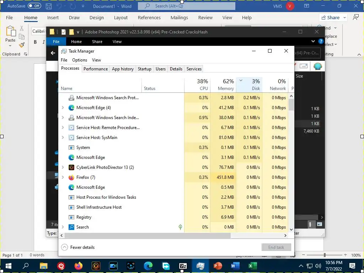The width and height of the screenshot is (364, 273).
Task: Open the Share dropdown arrow in Word
Action: pos(344,18)
